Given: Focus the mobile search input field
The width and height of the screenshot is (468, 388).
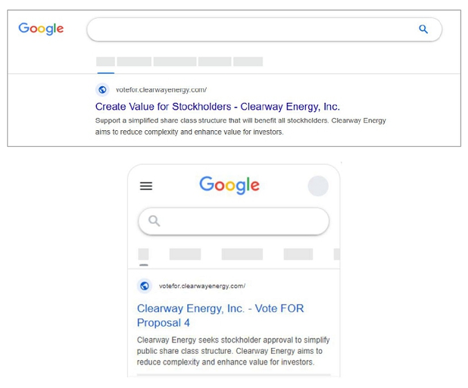Looking at the screenshot, I should (x=241, y=221).
